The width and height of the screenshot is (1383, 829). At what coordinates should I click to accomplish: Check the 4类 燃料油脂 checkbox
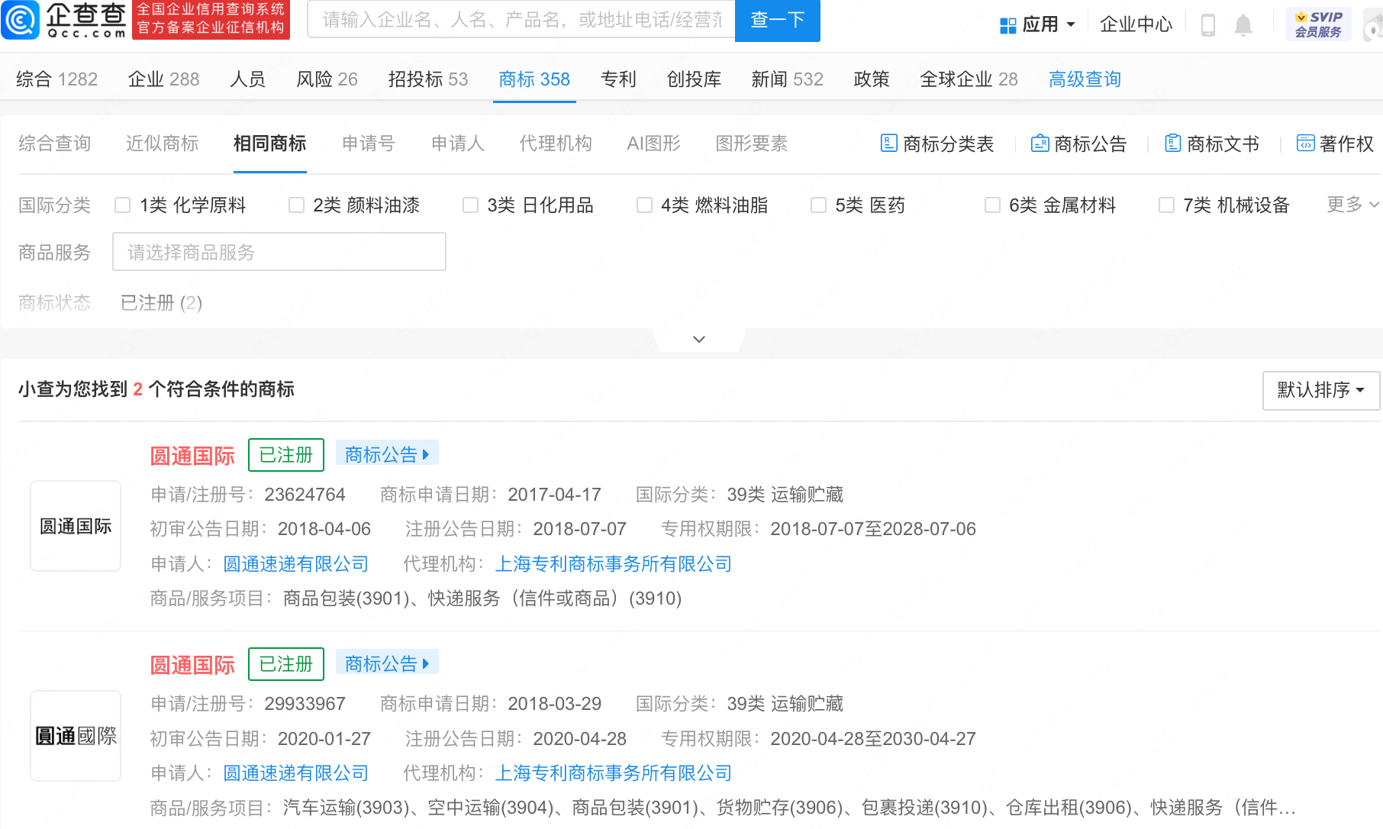coord(644,205)
